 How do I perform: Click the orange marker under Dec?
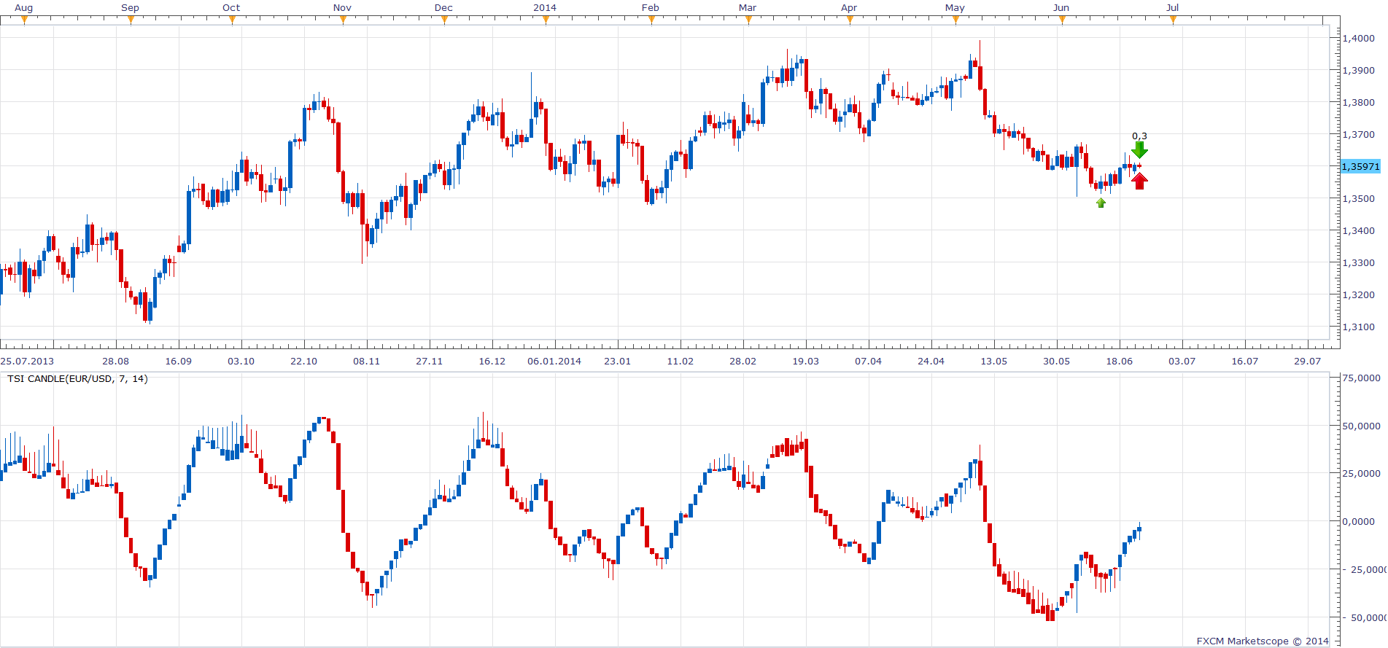[444, 20]
